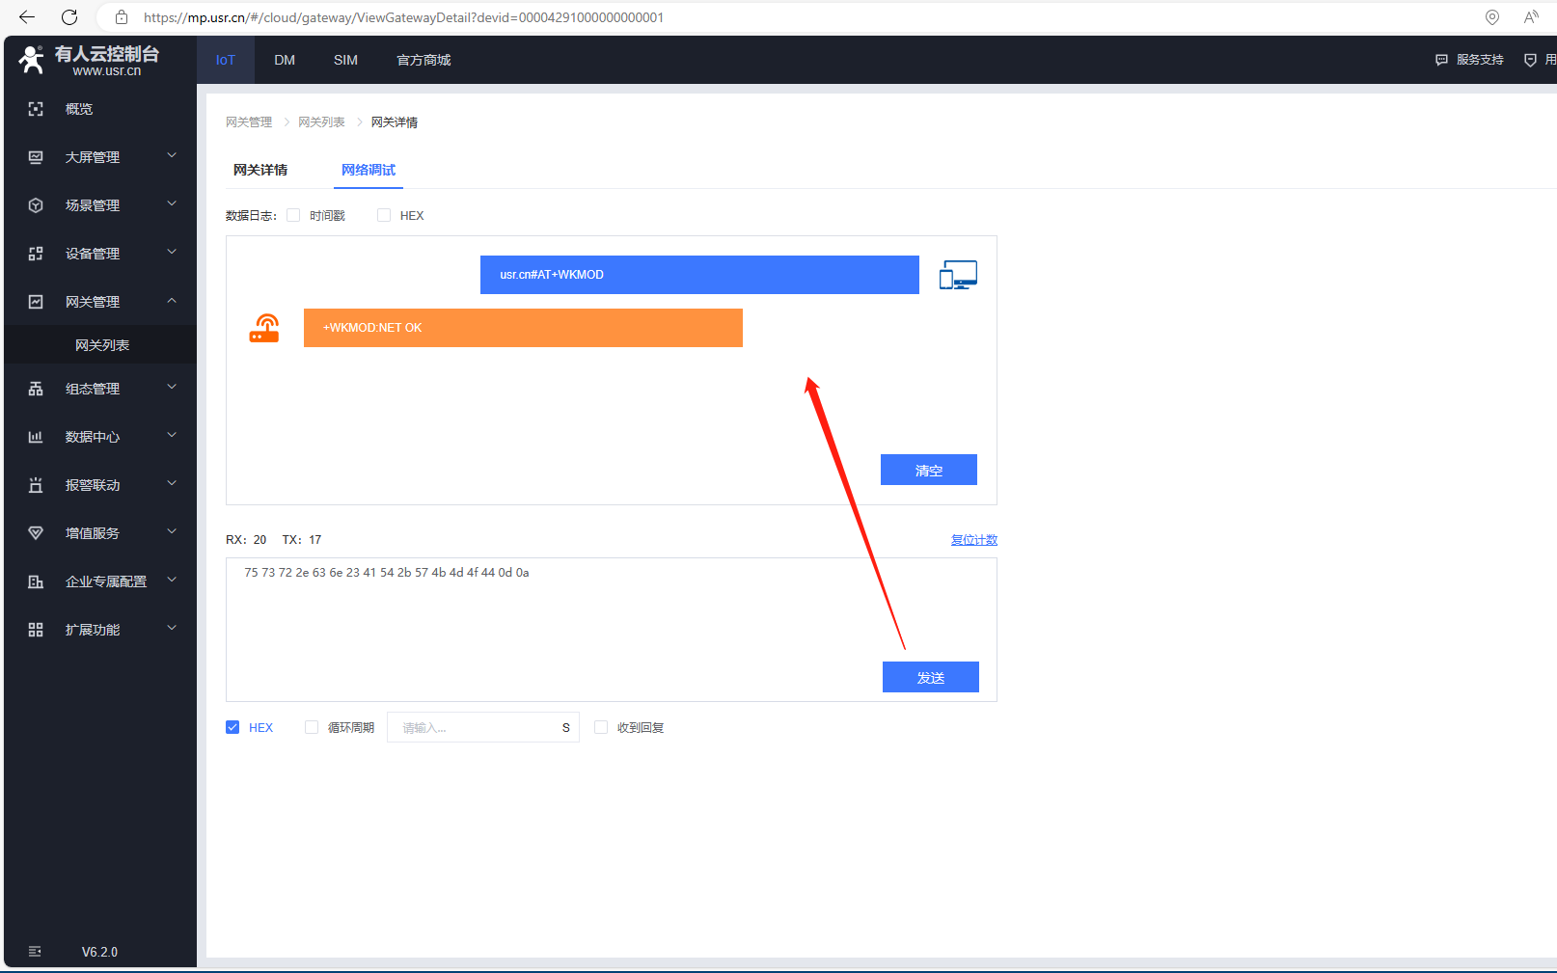
Task: Expand the 大屏管理 chevron
Action: (172, 155)
